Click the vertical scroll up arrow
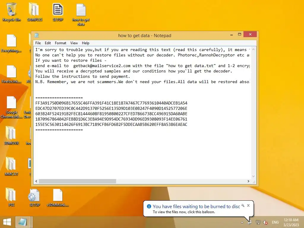The image size is (304, 228). tap(253, 50)
